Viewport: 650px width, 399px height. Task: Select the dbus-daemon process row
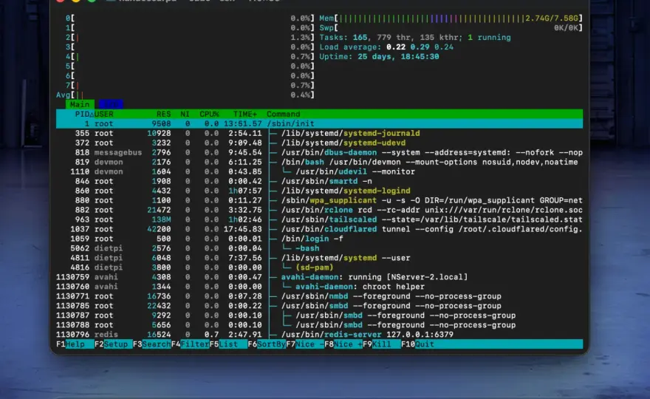tap(319, 152)
